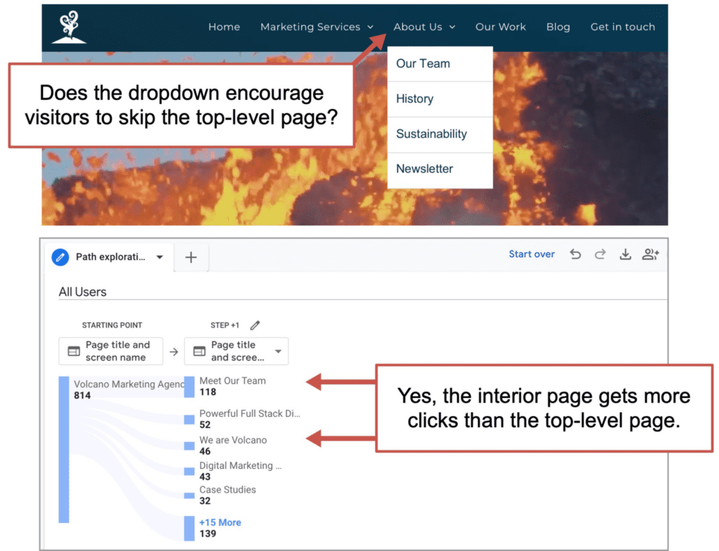Select Home in the navigation menu
Viewport: 719px width, 551px height.
224,27
